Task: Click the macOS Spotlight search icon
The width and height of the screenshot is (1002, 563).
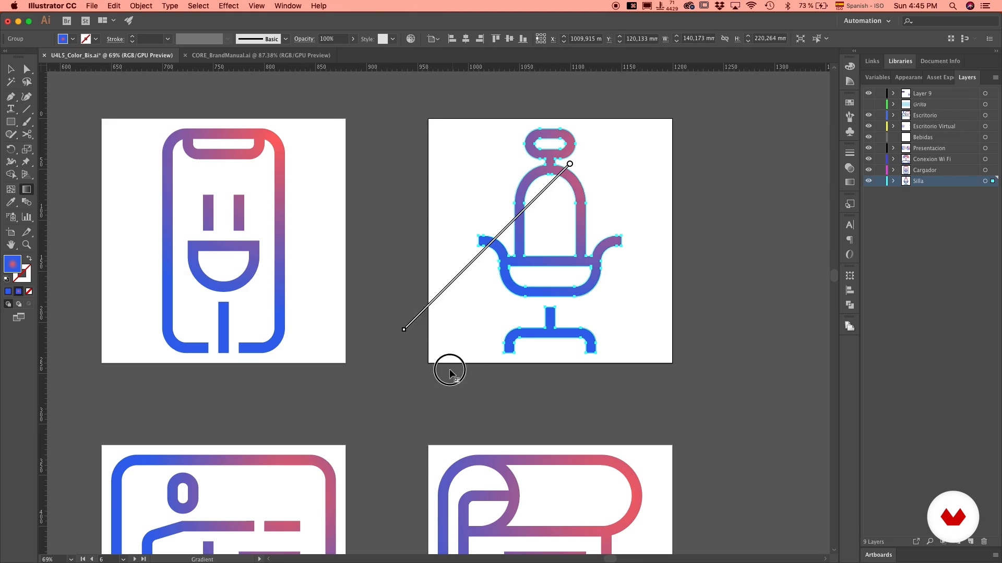Action: pyautogui.click(x=952, y=6)
